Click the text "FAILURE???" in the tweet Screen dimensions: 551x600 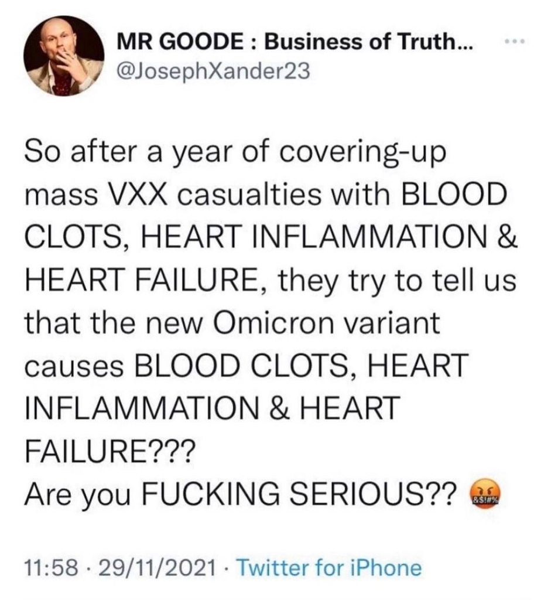pos(110,449)
